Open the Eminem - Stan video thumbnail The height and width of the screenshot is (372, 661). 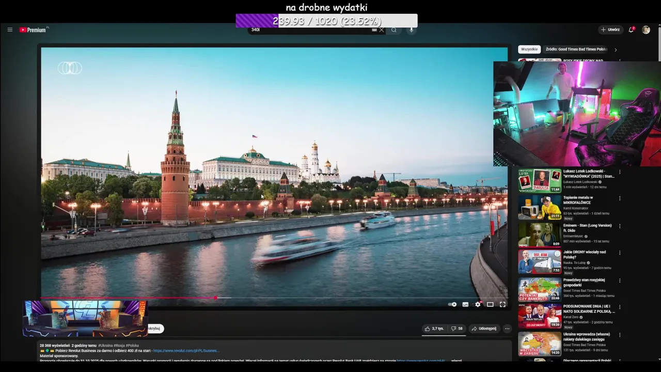[x=540, y=235]
